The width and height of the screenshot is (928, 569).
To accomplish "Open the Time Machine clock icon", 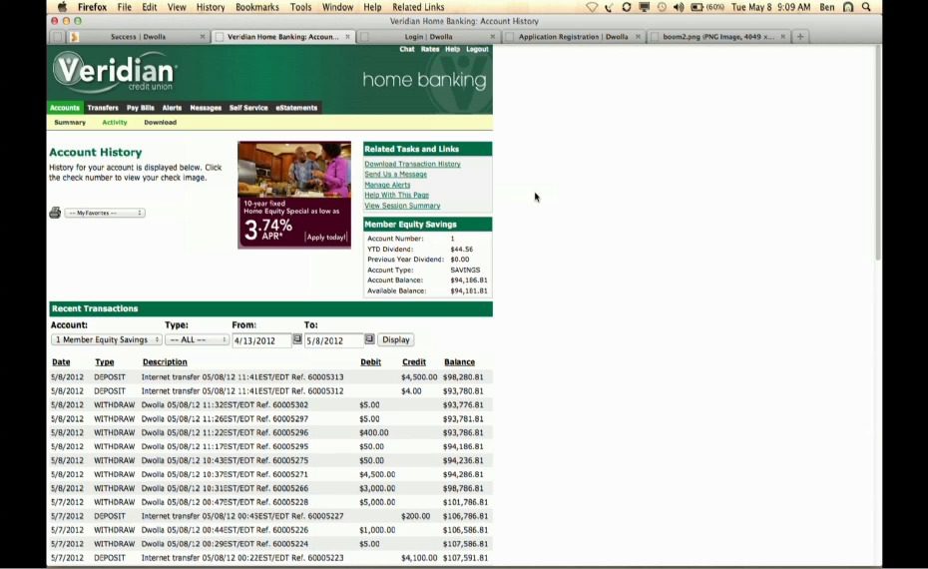I will click(662, 7).
